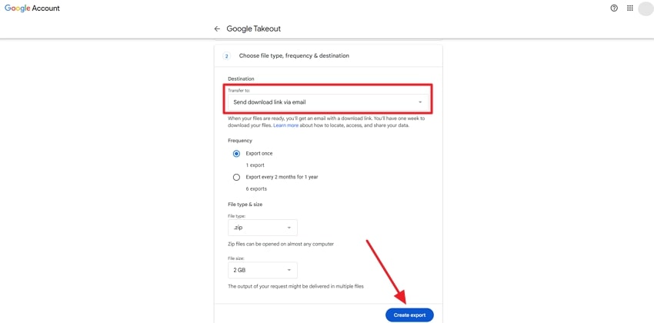
Task: Open the Help icon in header
Action: (614, 8)
